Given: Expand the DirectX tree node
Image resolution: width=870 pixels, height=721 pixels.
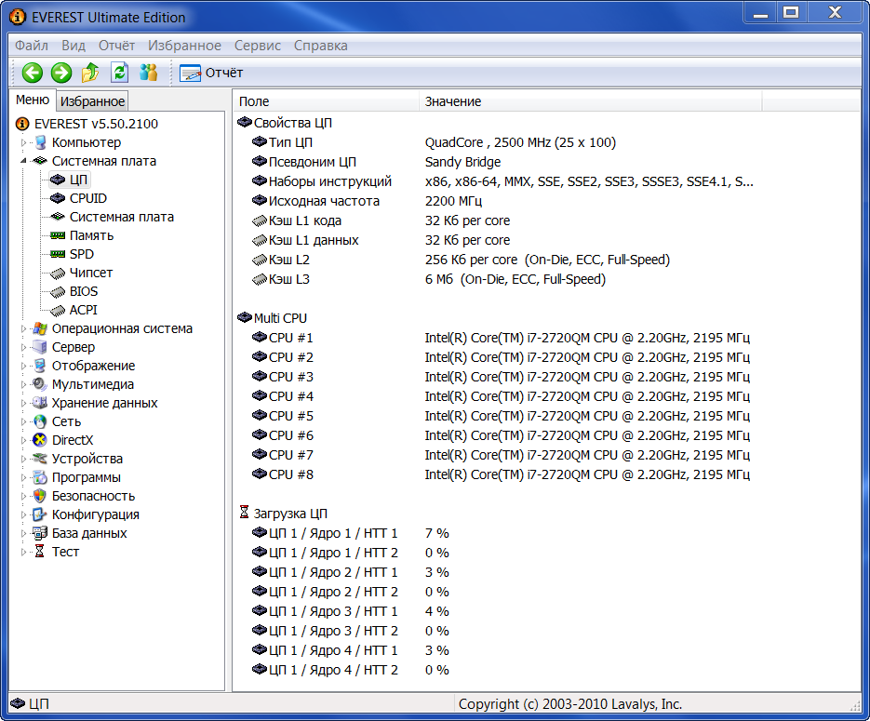Looking at the screenshot, I should point(23,440).
